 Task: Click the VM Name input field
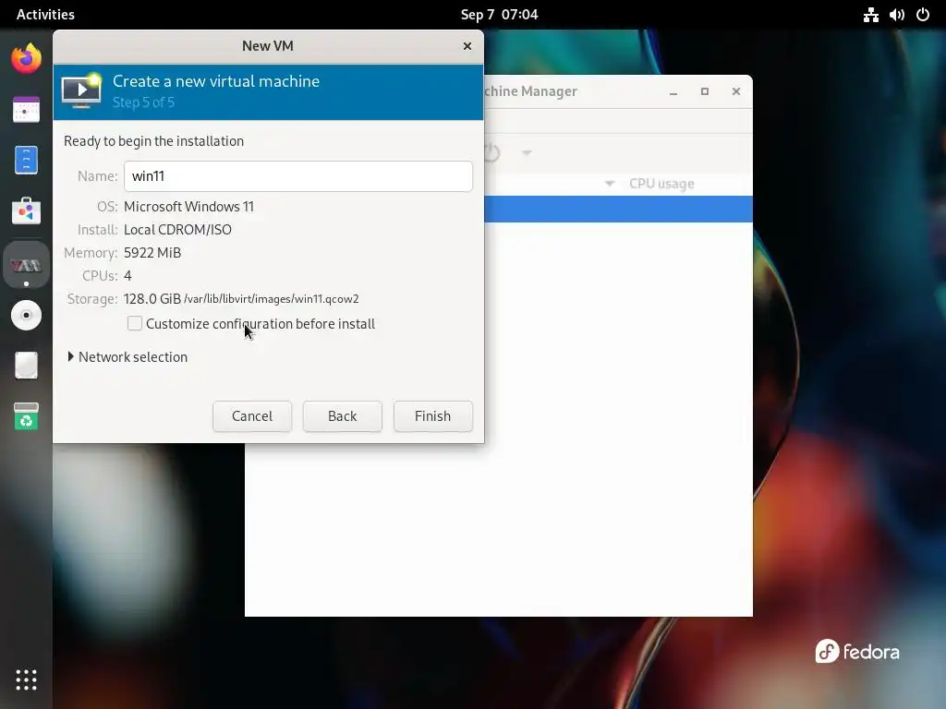coord(298,176)
